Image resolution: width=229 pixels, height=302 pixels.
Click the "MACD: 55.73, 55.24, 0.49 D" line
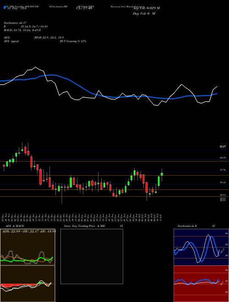click(22, 30)
